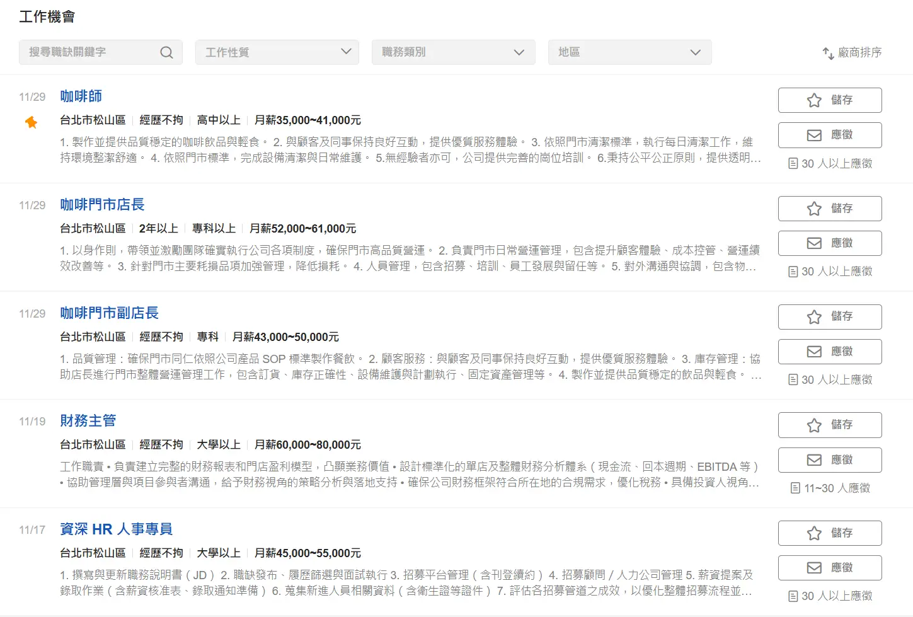The width and height of the screenshot is (913, 617).
Task: Open the 職務類別 dropdown filter
Action: pos(454,52)
